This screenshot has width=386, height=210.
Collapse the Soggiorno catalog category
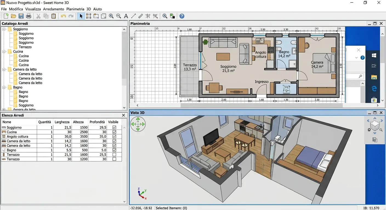coord(4,29)
